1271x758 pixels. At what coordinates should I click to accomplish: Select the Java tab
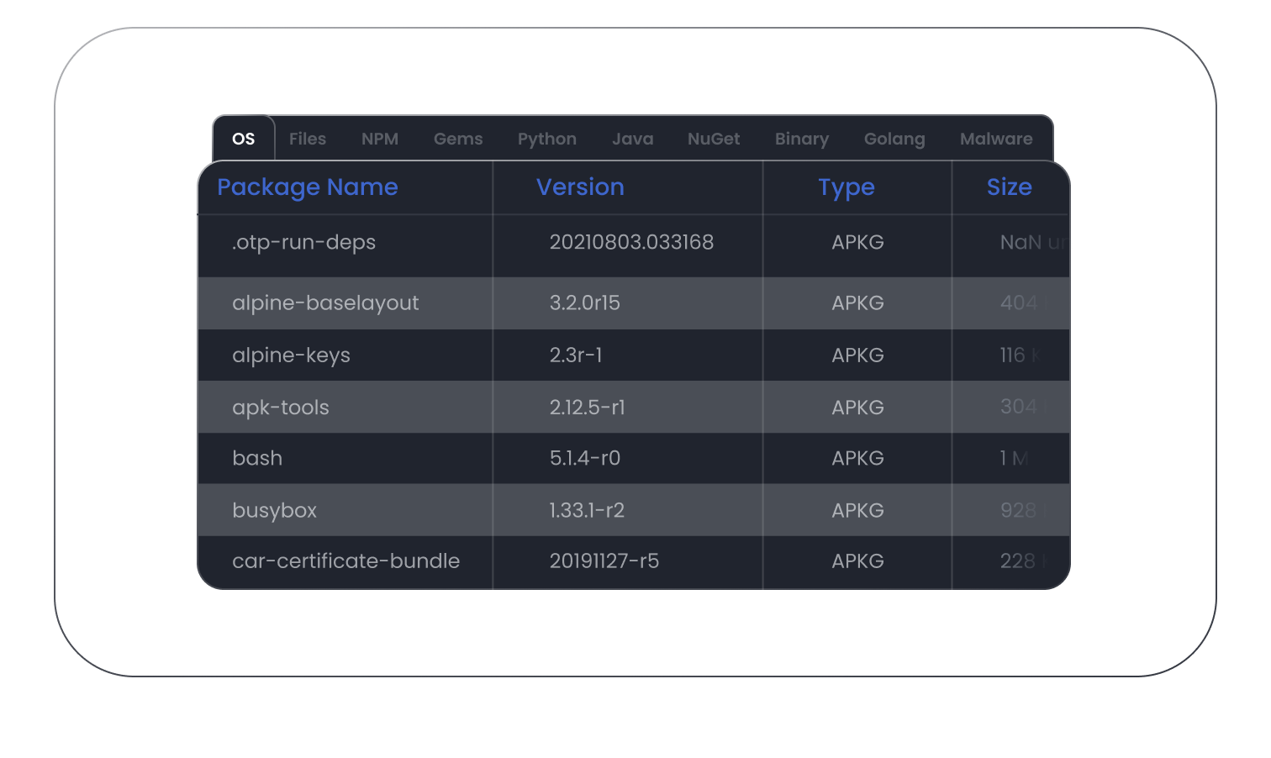(x=633, y=139)
